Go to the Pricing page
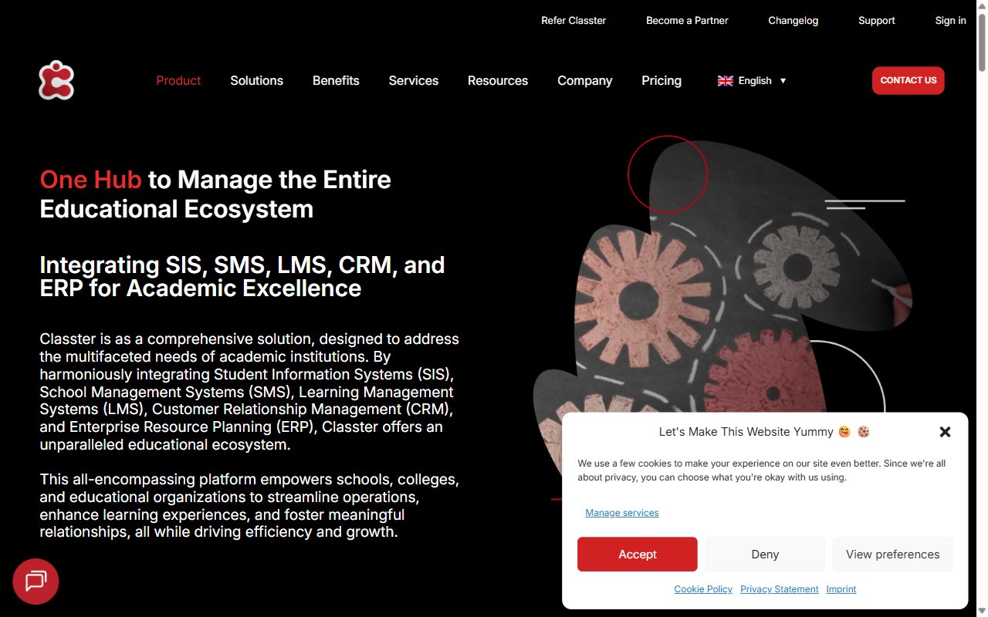This screenshot has height=617, width=988. (661, 80)
